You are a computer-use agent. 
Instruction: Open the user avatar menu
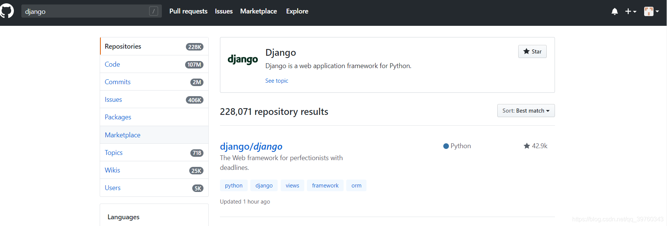[x=651, y=12]
